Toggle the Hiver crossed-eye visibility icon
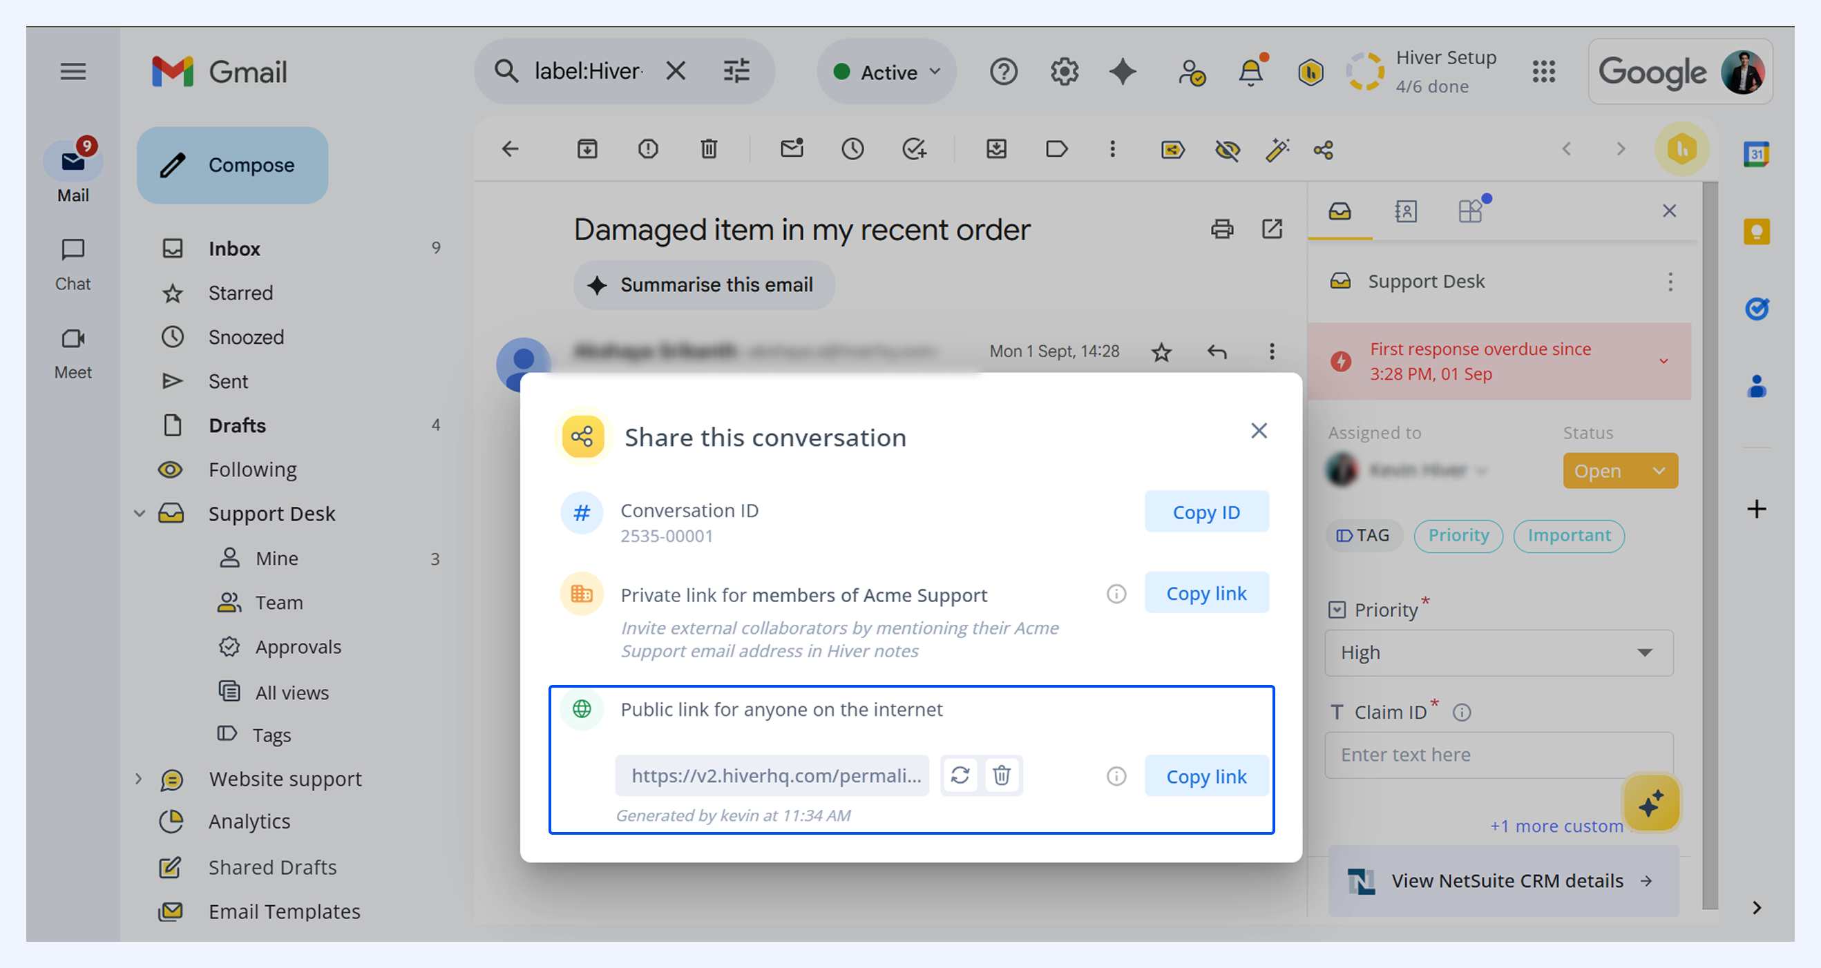 (1227, 150)
